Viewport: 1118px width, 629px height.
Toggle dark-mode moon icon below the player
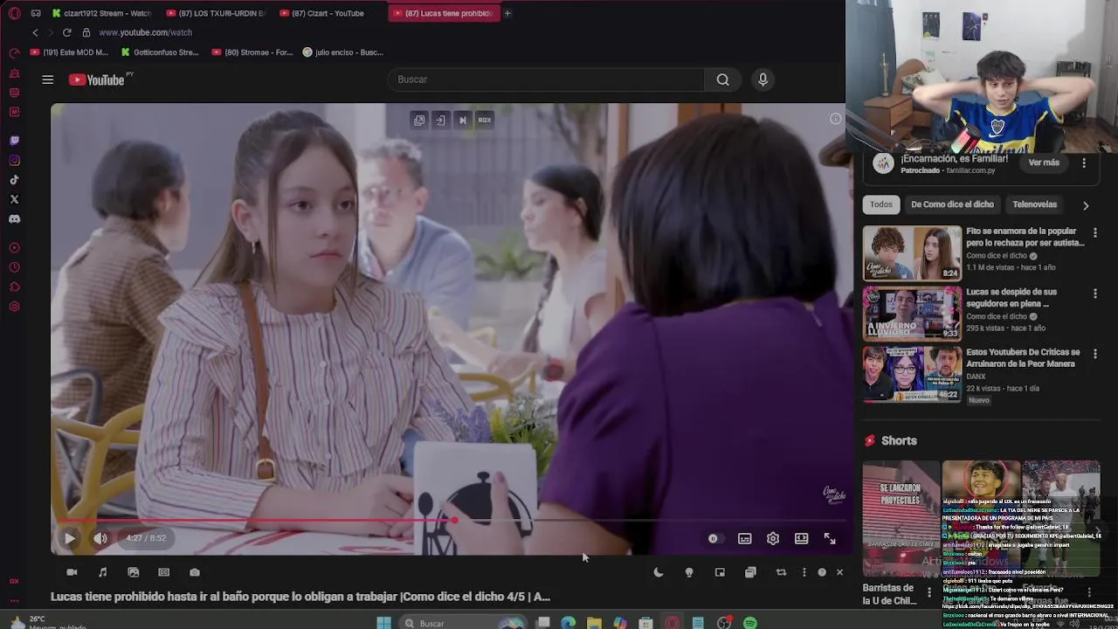coord(659,572)
